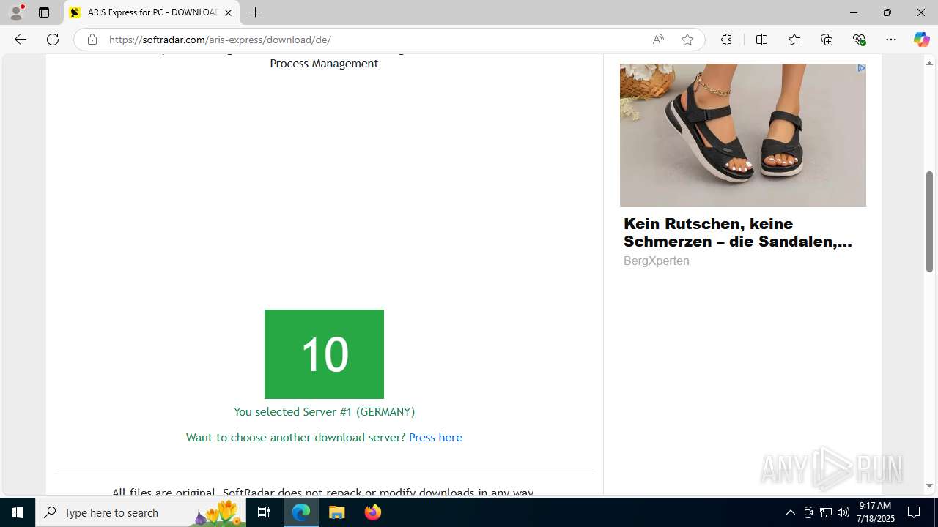Open a new tab with plus icon
Screen dimensions: 938x527
pyautogui.click(x=255, y=12)
